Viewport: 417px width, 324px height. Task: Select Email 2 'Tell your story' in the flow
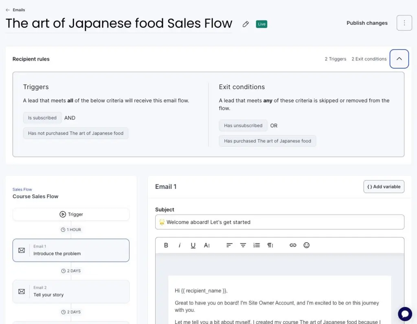coord(71,291)
